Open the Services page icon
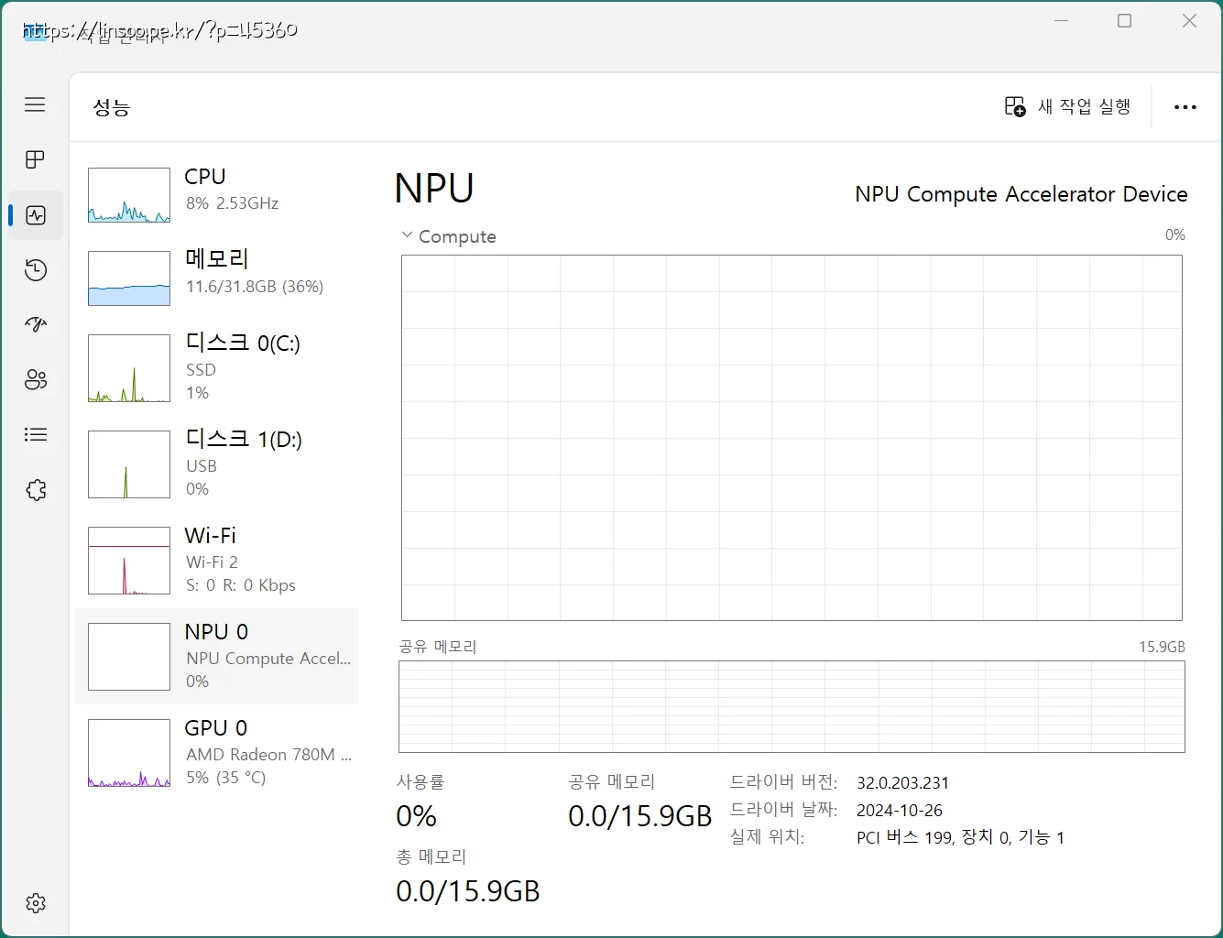Viewport: 1223px width, 938px height. point(36,490)
